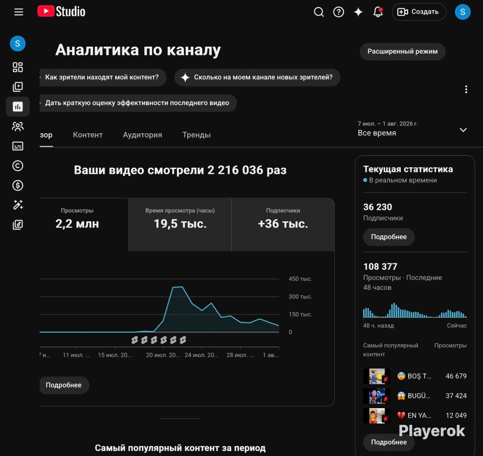The height and width of the screenshot is (456, 483).
Task: Open Community people icon in sidebar
Action: [17, 126]
